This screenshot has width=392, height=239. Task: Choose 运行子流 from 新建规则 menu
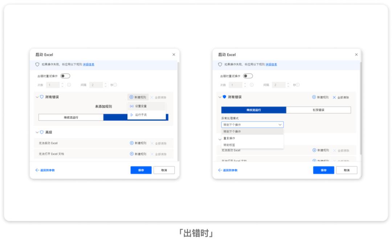coord(147,115)
